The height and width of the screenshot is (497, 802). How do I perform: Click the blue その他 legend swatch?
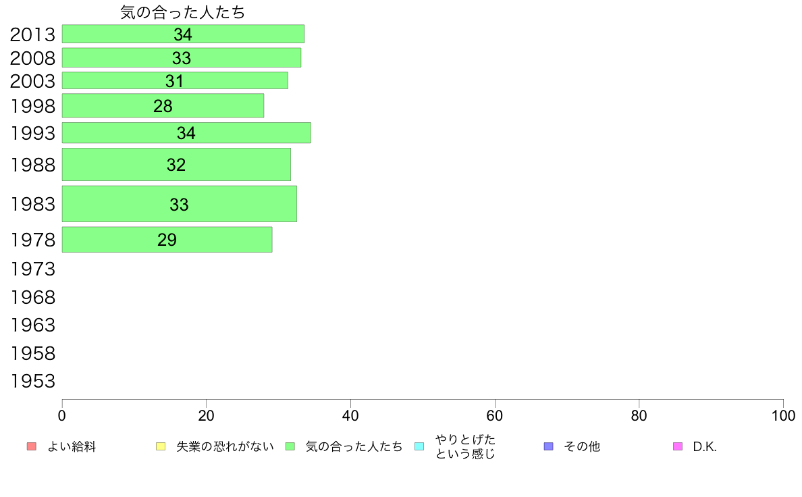coord(549,446)
